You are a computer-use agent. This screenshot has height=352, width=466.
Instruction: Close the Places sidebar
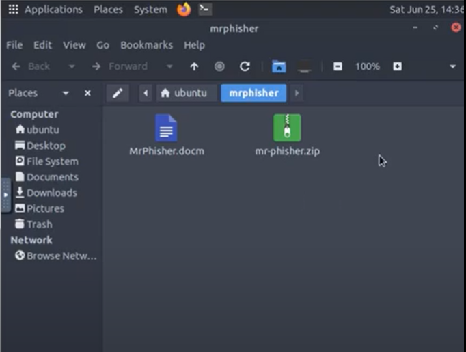click(87, 94)
